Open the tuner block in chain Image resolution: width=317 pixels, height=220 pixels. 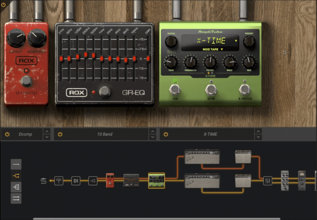pyautogui.click(x=59, y=181)
